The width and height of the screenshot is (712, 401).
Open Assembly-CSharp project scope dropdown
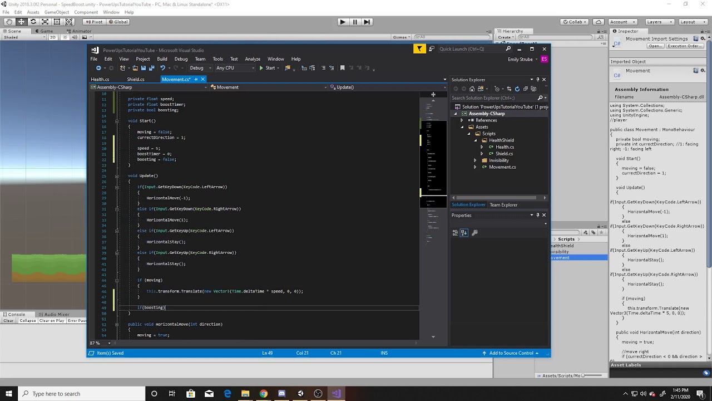click(149, 87)
